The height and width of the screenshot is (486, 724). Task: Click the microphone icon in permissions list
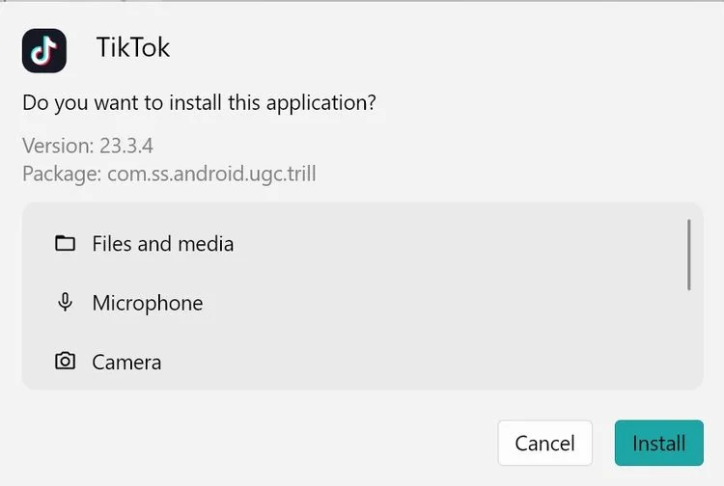click(65, 303)
